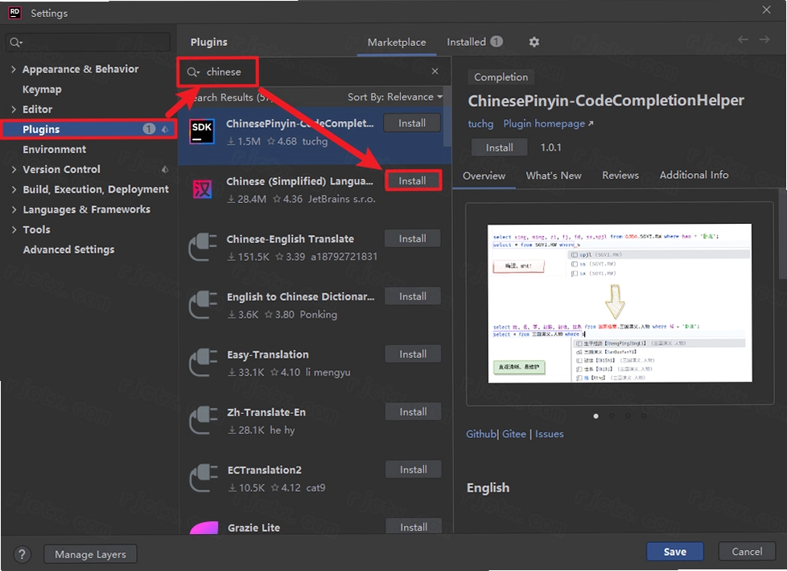The width and height of the screenshot is (787, 571).
Task: Expand Build, Execution, Deployment node
Action: click(14, 190)
